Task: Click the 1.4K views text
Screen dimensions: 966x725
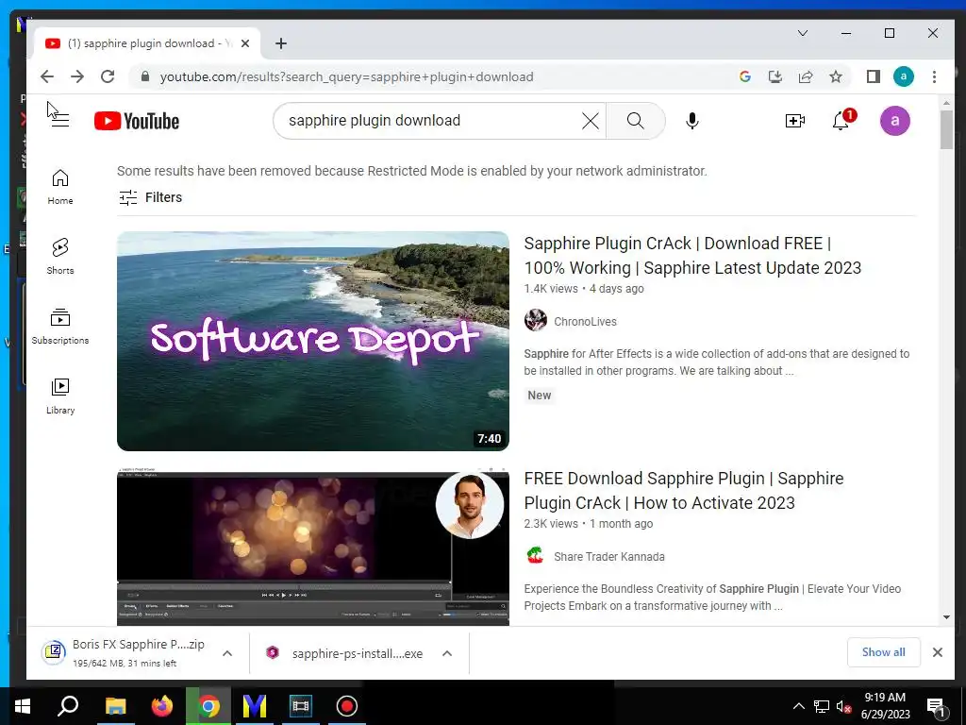Action: point(551,289)
